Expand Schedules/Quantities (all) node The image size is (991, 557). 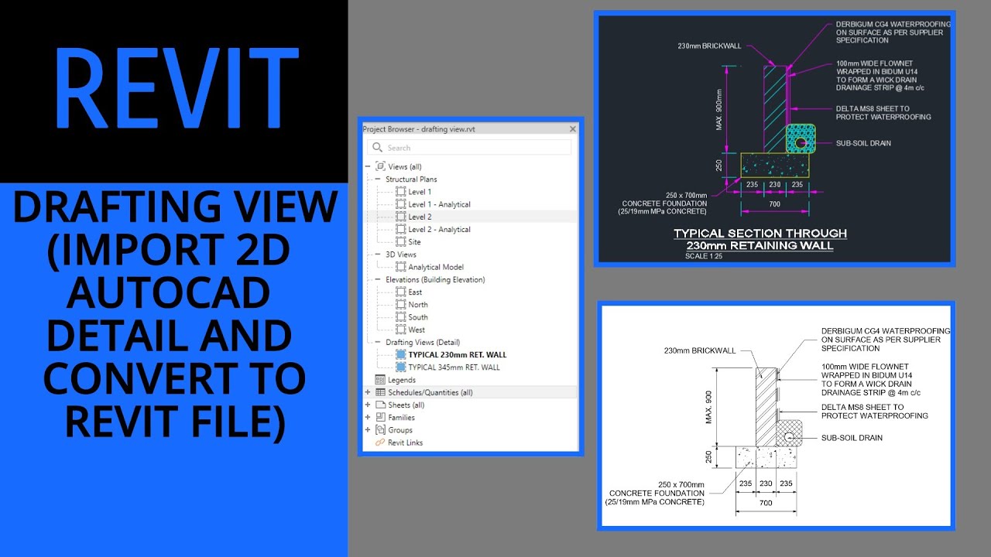[368, 392]
